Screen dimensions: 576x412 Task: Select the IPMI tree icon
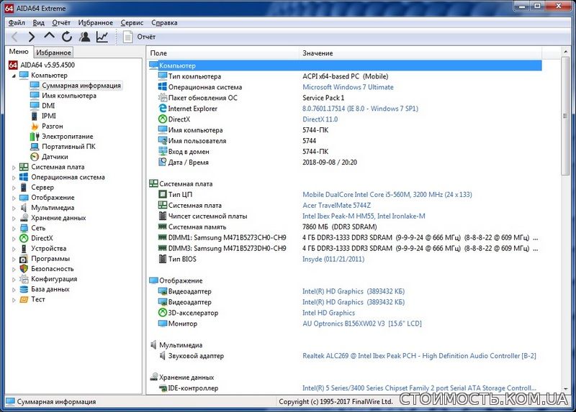(35, 116)
